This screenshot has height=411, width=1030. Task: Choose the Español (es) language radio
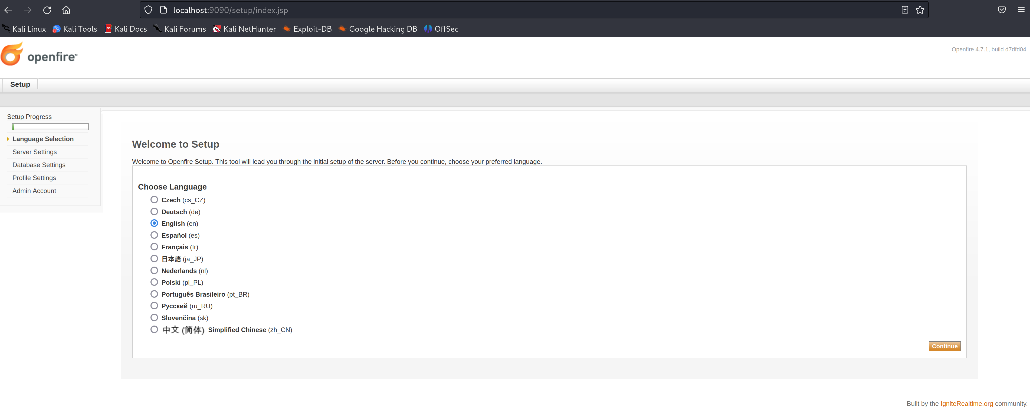154,235
